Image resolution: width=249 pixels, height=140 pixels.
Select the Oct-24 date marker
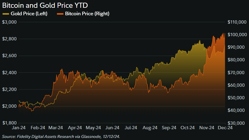click(x=187, y=128)
